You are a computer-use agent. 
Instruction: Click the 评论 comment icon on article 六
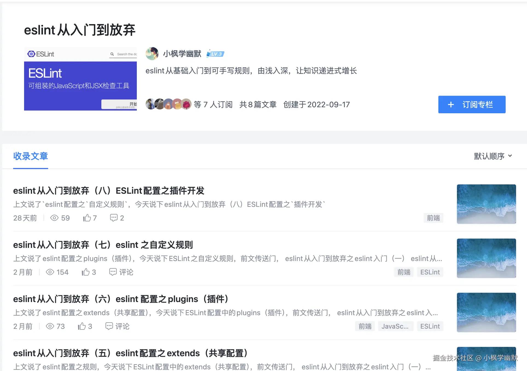click(x=109, y=326)
